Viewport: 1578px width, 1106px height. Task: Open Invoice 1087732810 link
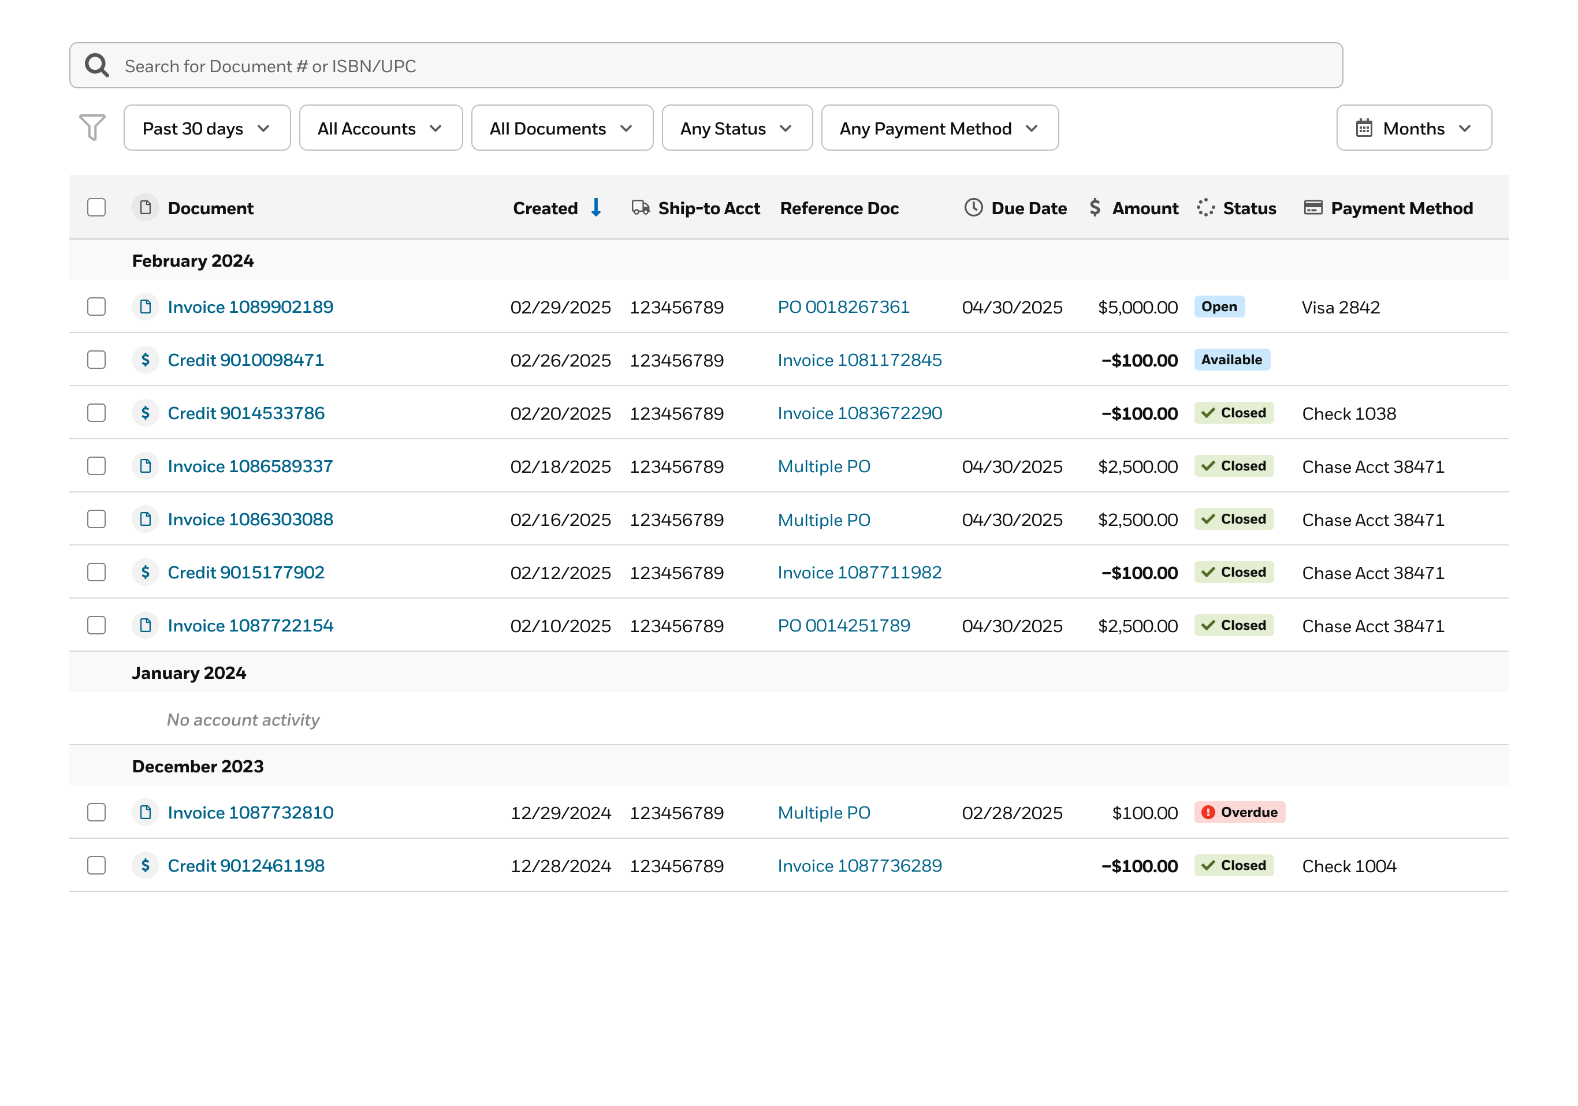[x=250, y=813]
